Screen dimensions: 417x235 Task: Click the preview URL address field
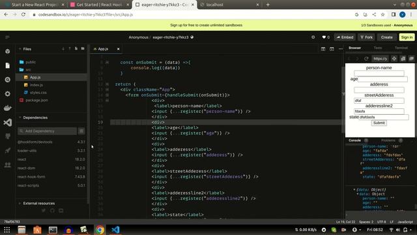click(x=380, y=59)
